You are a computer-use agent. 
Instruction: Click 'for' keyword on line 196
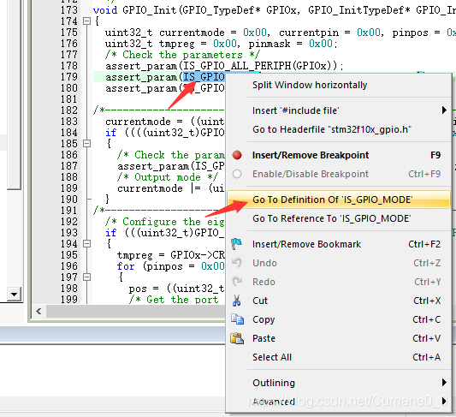tap(126, 266)
